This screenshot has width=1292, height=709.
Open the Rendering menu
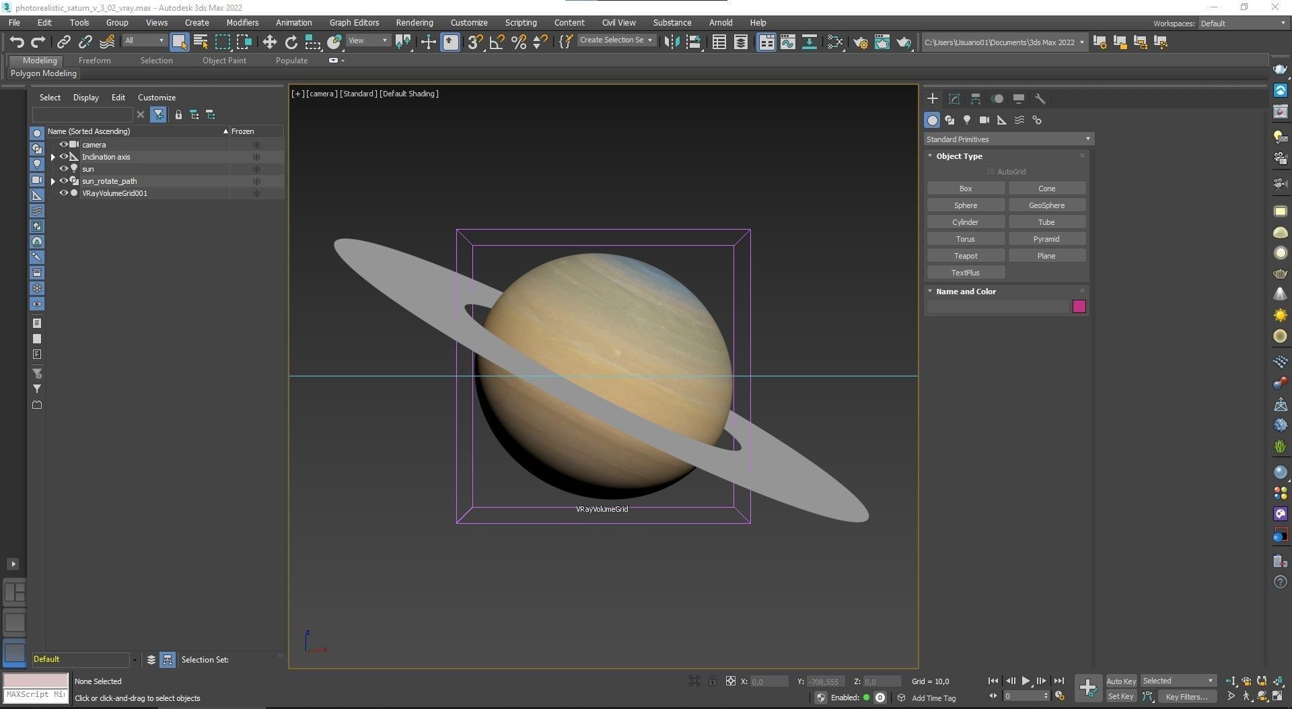(415, 23)
